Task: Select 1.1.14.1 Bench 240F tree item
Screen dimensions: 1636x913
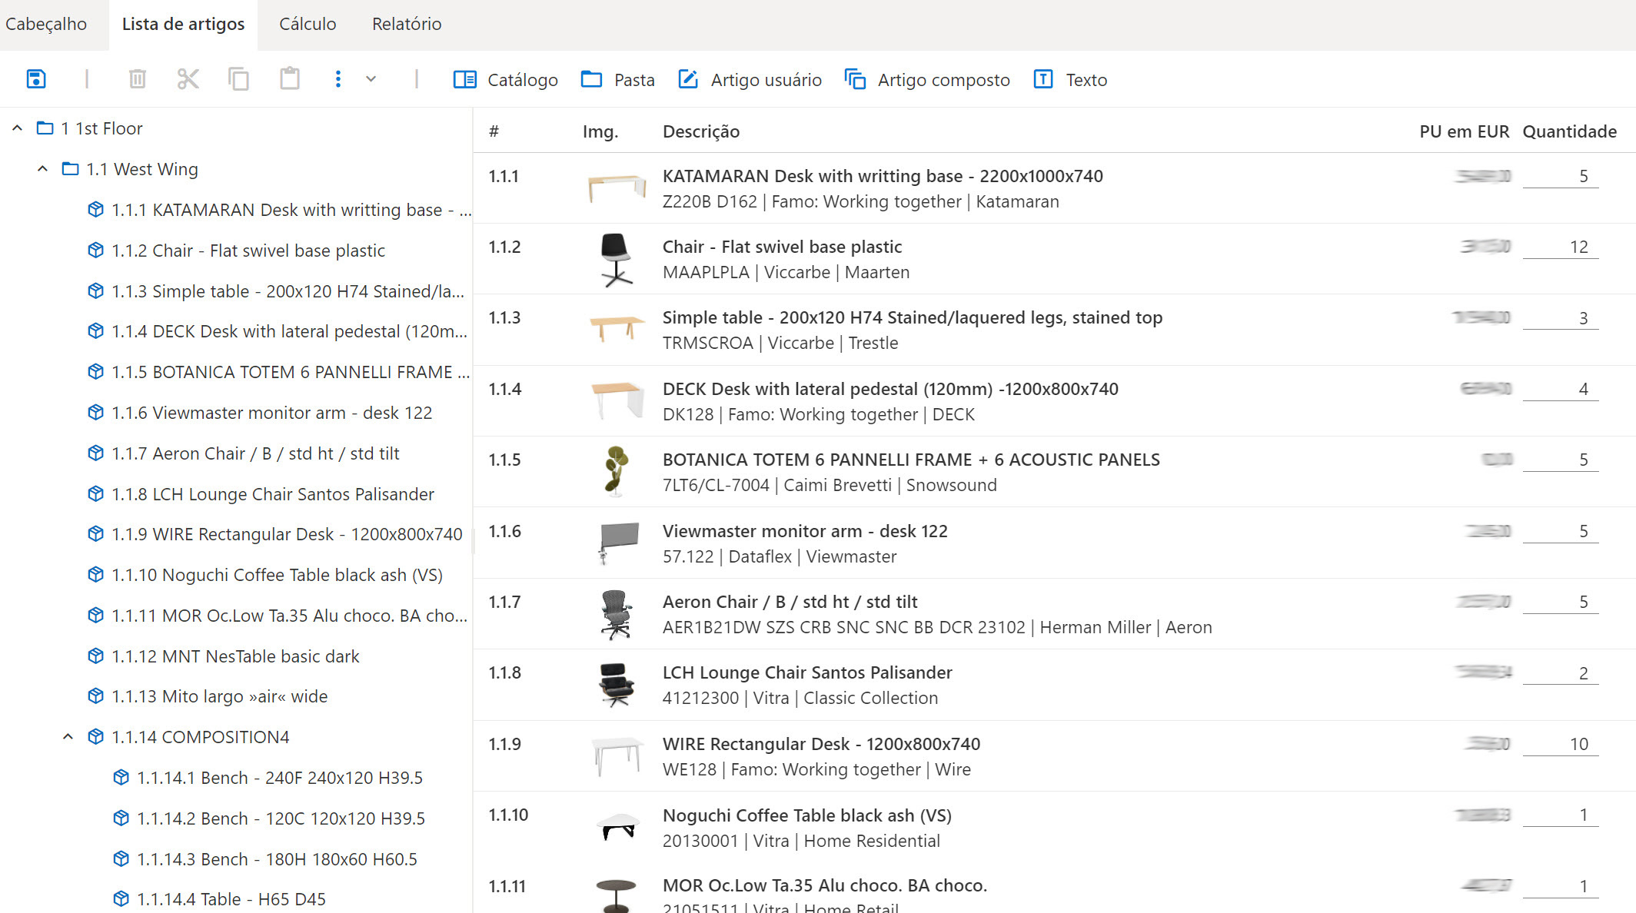Action: pos(280,778)
